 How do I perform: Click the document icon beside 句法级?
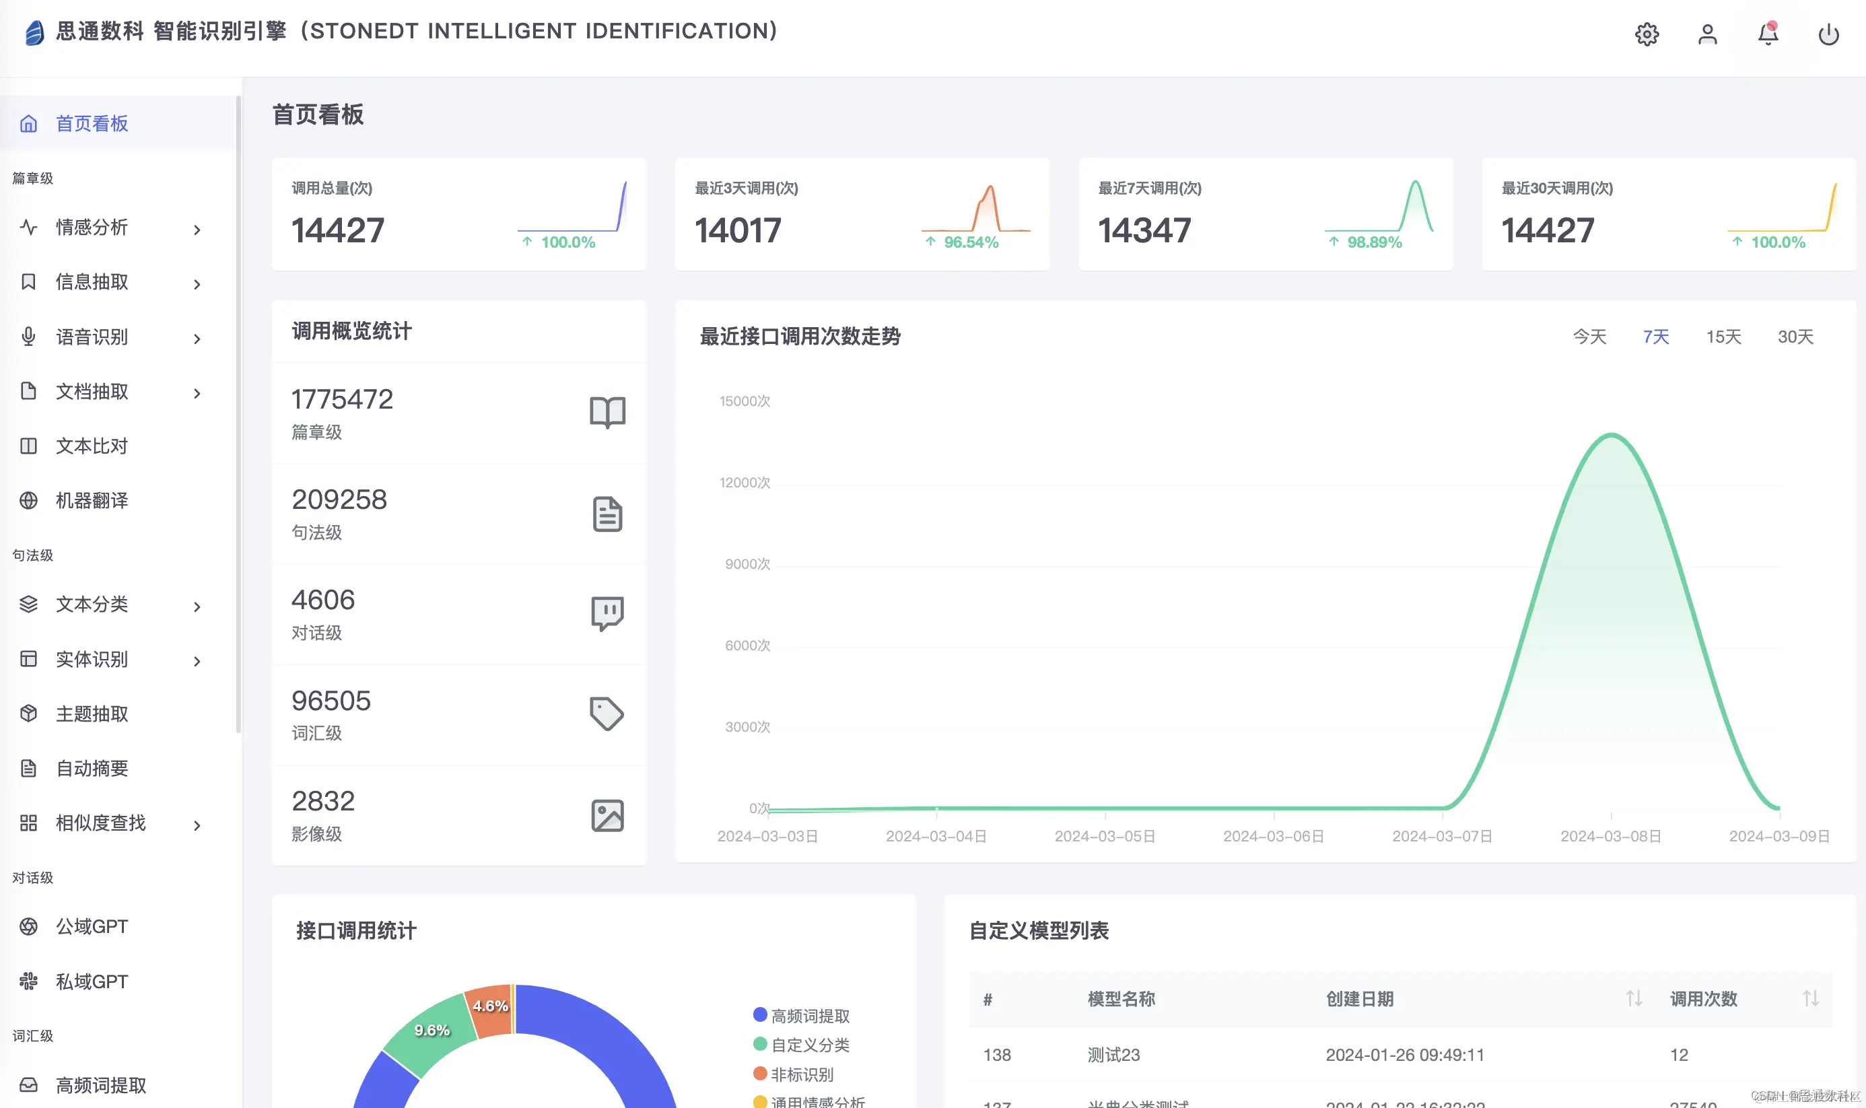tap(607, 514)
